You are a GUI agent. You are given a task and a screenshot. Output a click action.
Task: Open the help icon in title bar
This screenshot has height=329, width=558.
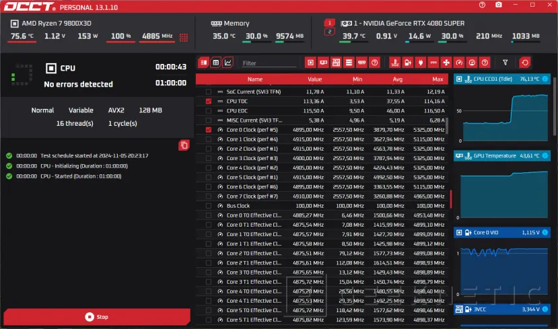482,5
